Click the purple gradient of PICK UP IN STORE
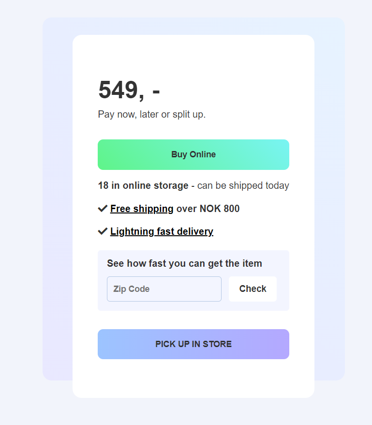Screen dimensions: 372x425 coord(271,344)
